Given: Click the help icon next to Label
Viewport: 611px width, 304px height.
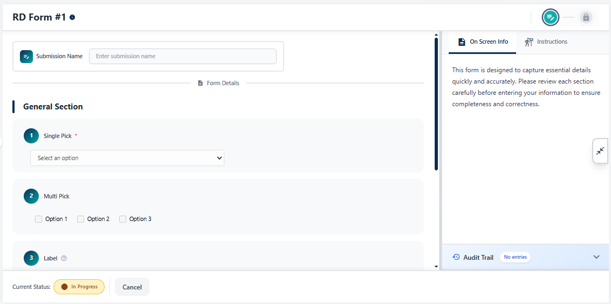Looking at the screenshot, I should [x=64, y=258].
